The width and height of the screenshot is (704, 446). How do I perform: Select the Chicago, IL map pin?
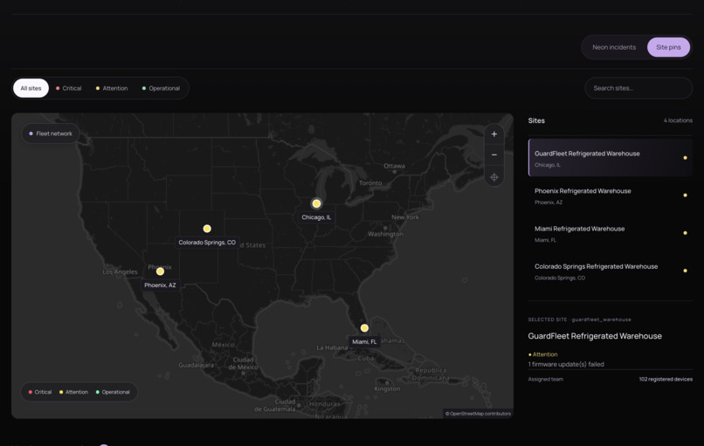(316, 203)
